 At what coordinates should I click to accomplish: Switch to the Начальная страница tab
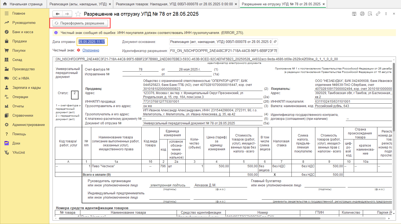23,4
